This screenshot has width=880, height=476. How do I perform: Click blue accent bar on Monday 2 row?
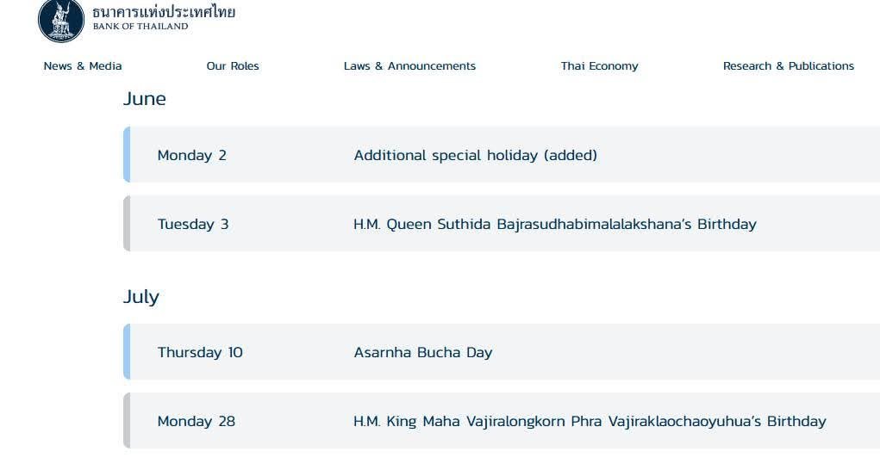[x=127, y=155]
